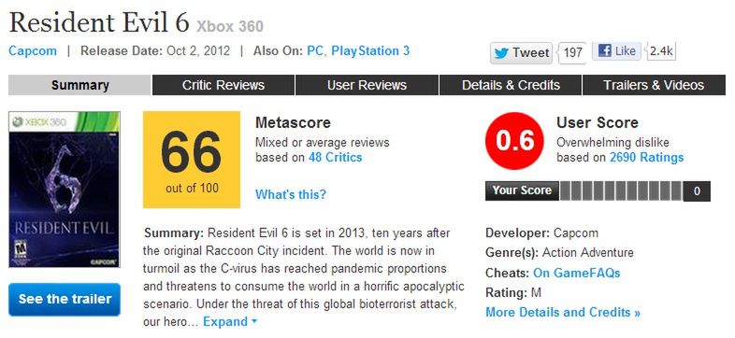Select the Details & Credits tab
Viewport: 735px width, 338px height.
click(511, 85)
